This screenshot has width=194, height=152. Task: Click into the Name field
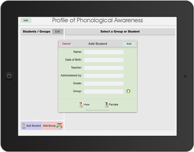pos(104,52)
